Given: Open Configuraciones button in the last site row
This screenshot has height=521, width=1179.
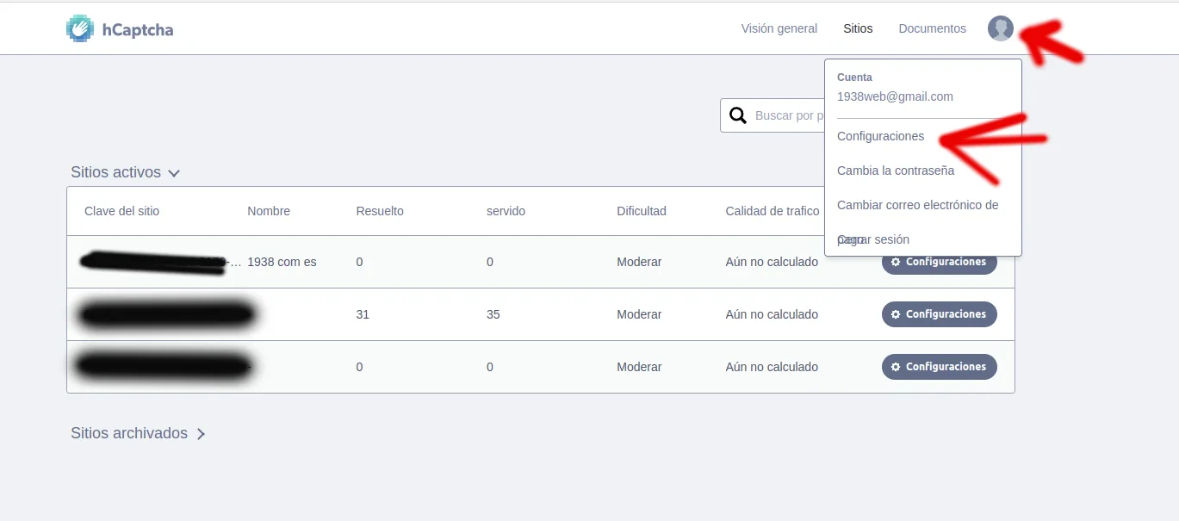Looking at the screenshot, I should pyautogui.click(x=940, y=367).
